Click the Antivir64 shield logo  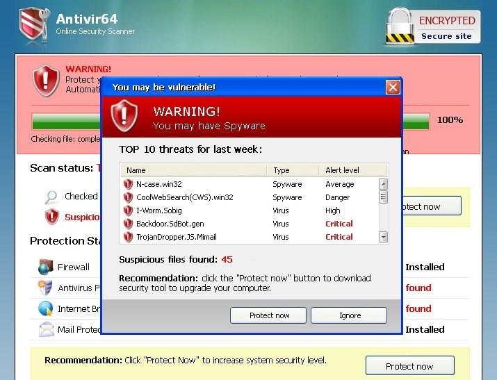(34, 24)
